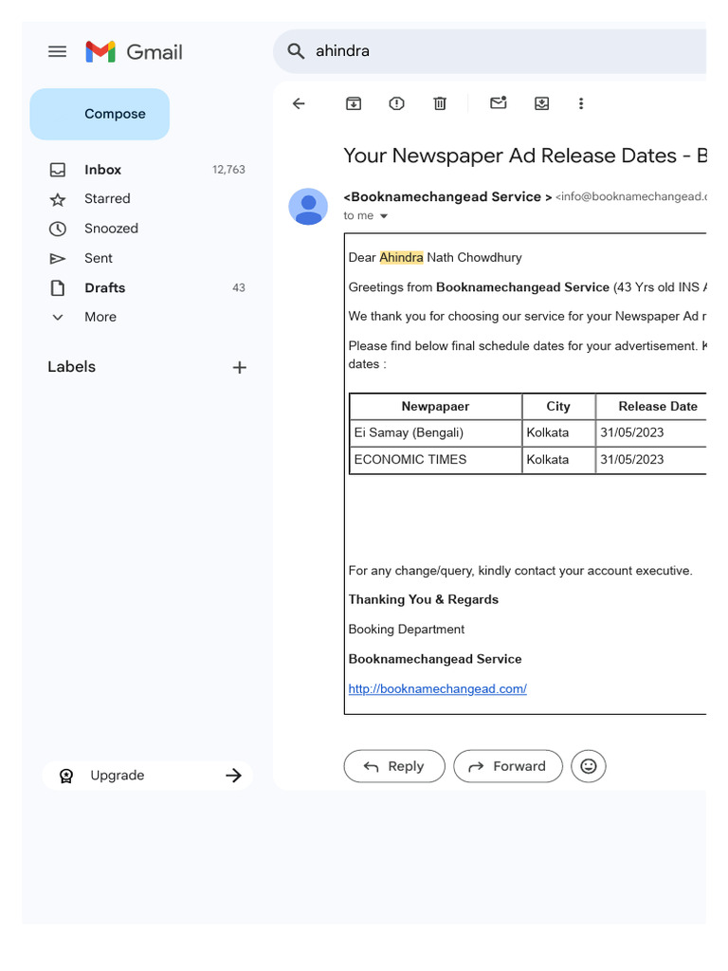The width and height of the screenshot is (728, 971).
Task: Click the Upgrade badge icon
Action: (x=66, y=776)
